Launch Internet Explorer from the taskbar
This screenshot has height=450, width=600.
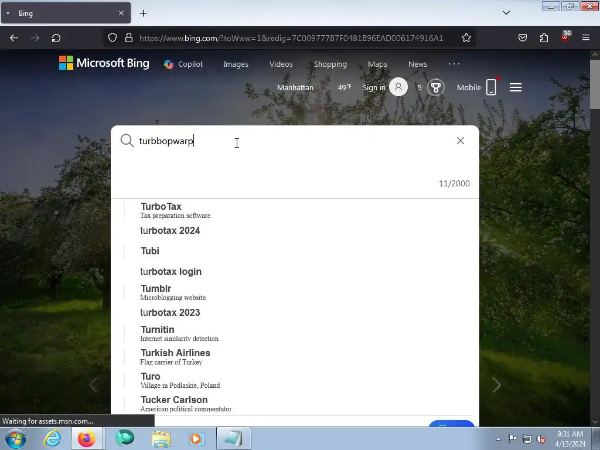(x=52, y=438)
